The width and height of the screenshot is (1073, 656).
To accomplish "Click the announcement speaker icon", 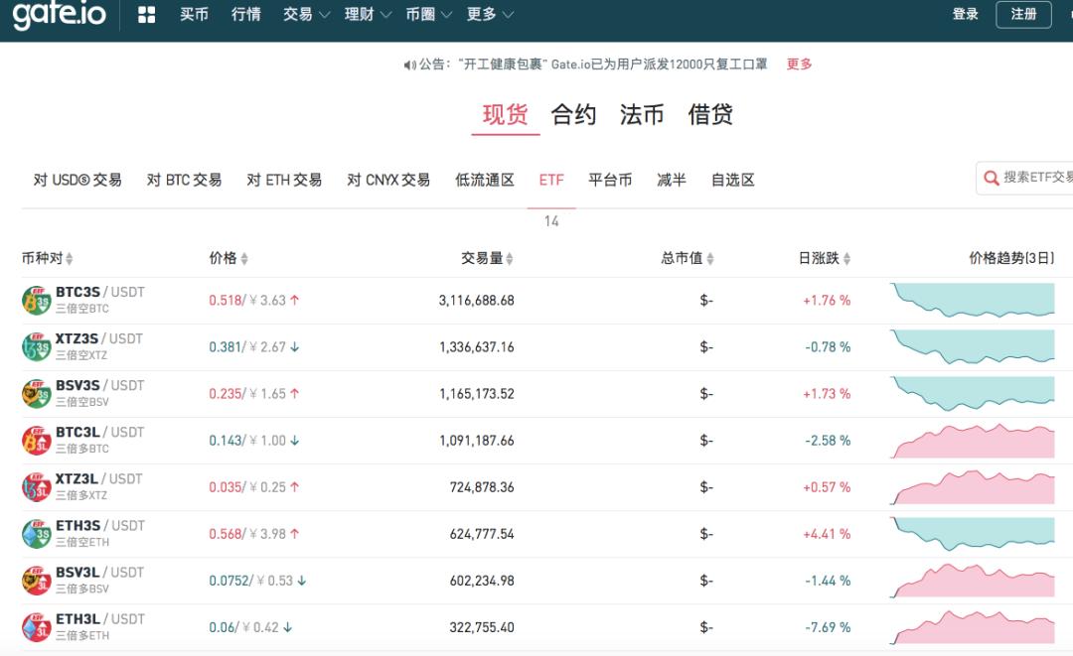I will pos(409,65).
